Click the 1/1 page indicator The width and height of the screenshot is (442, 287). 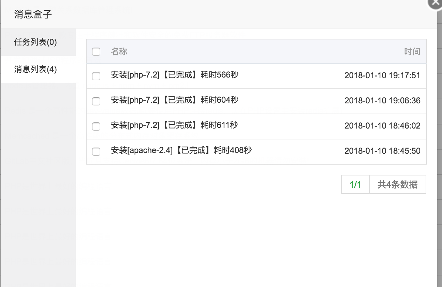tap(355, 185)
